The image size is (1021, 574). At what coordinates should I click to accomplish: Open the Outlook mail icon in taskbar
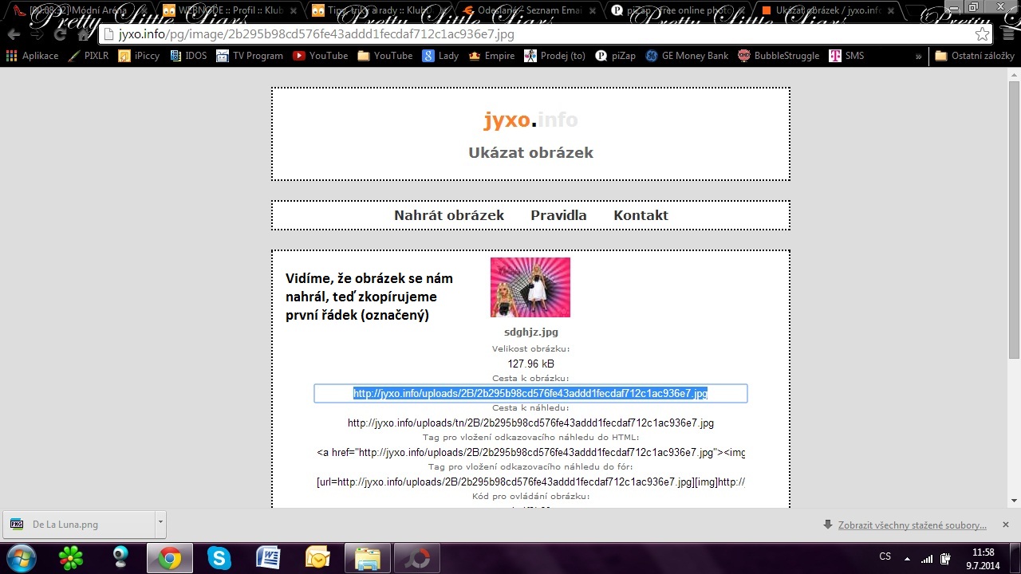coord(317,557)
